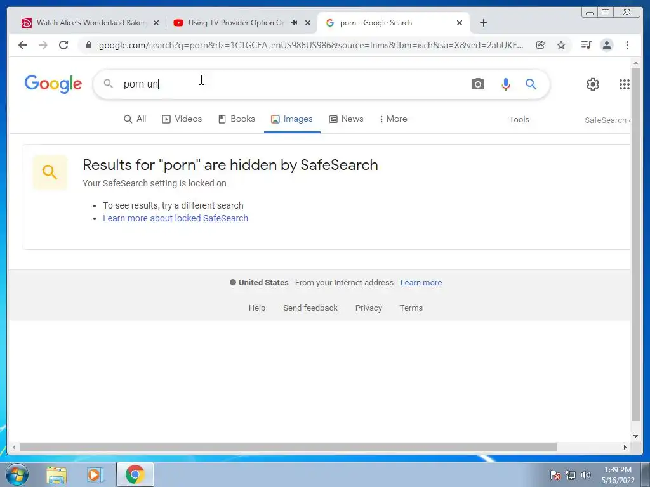Go back using the browser back arrow
Screen dimensions: 650x487
pyautogui.click(x=23, y=45)
